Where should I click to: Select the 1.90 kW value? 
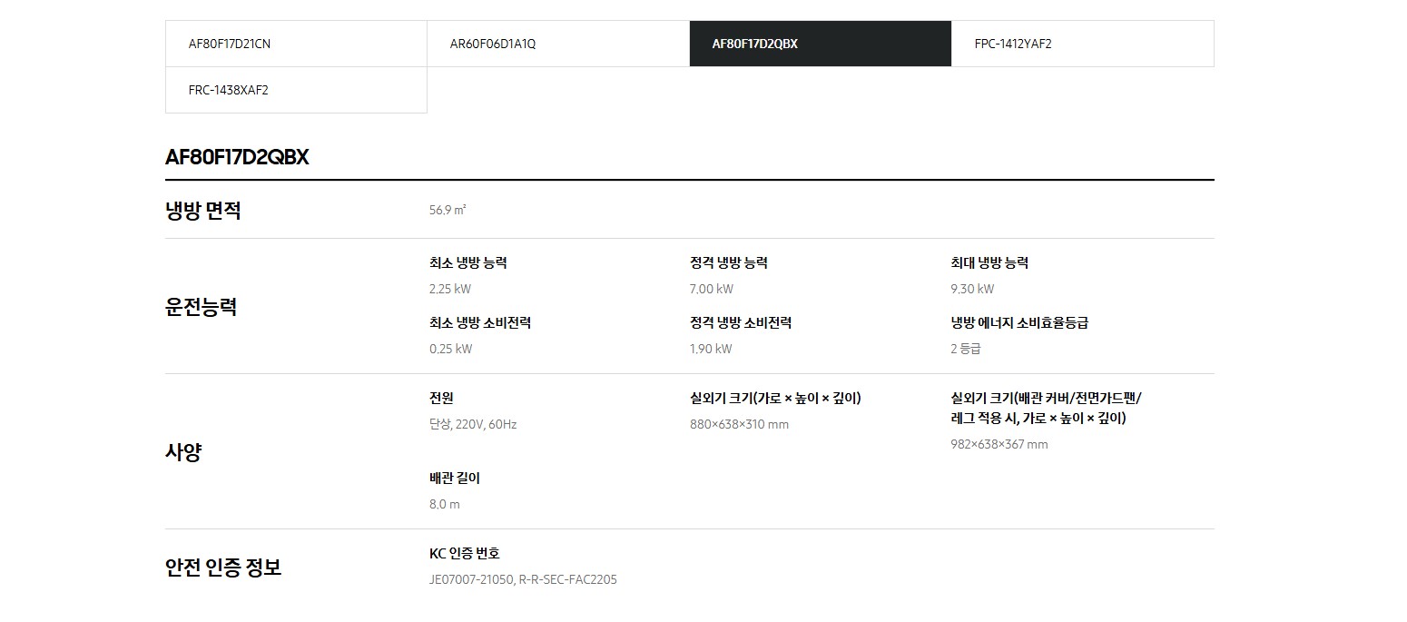click(x=711, y=349)
